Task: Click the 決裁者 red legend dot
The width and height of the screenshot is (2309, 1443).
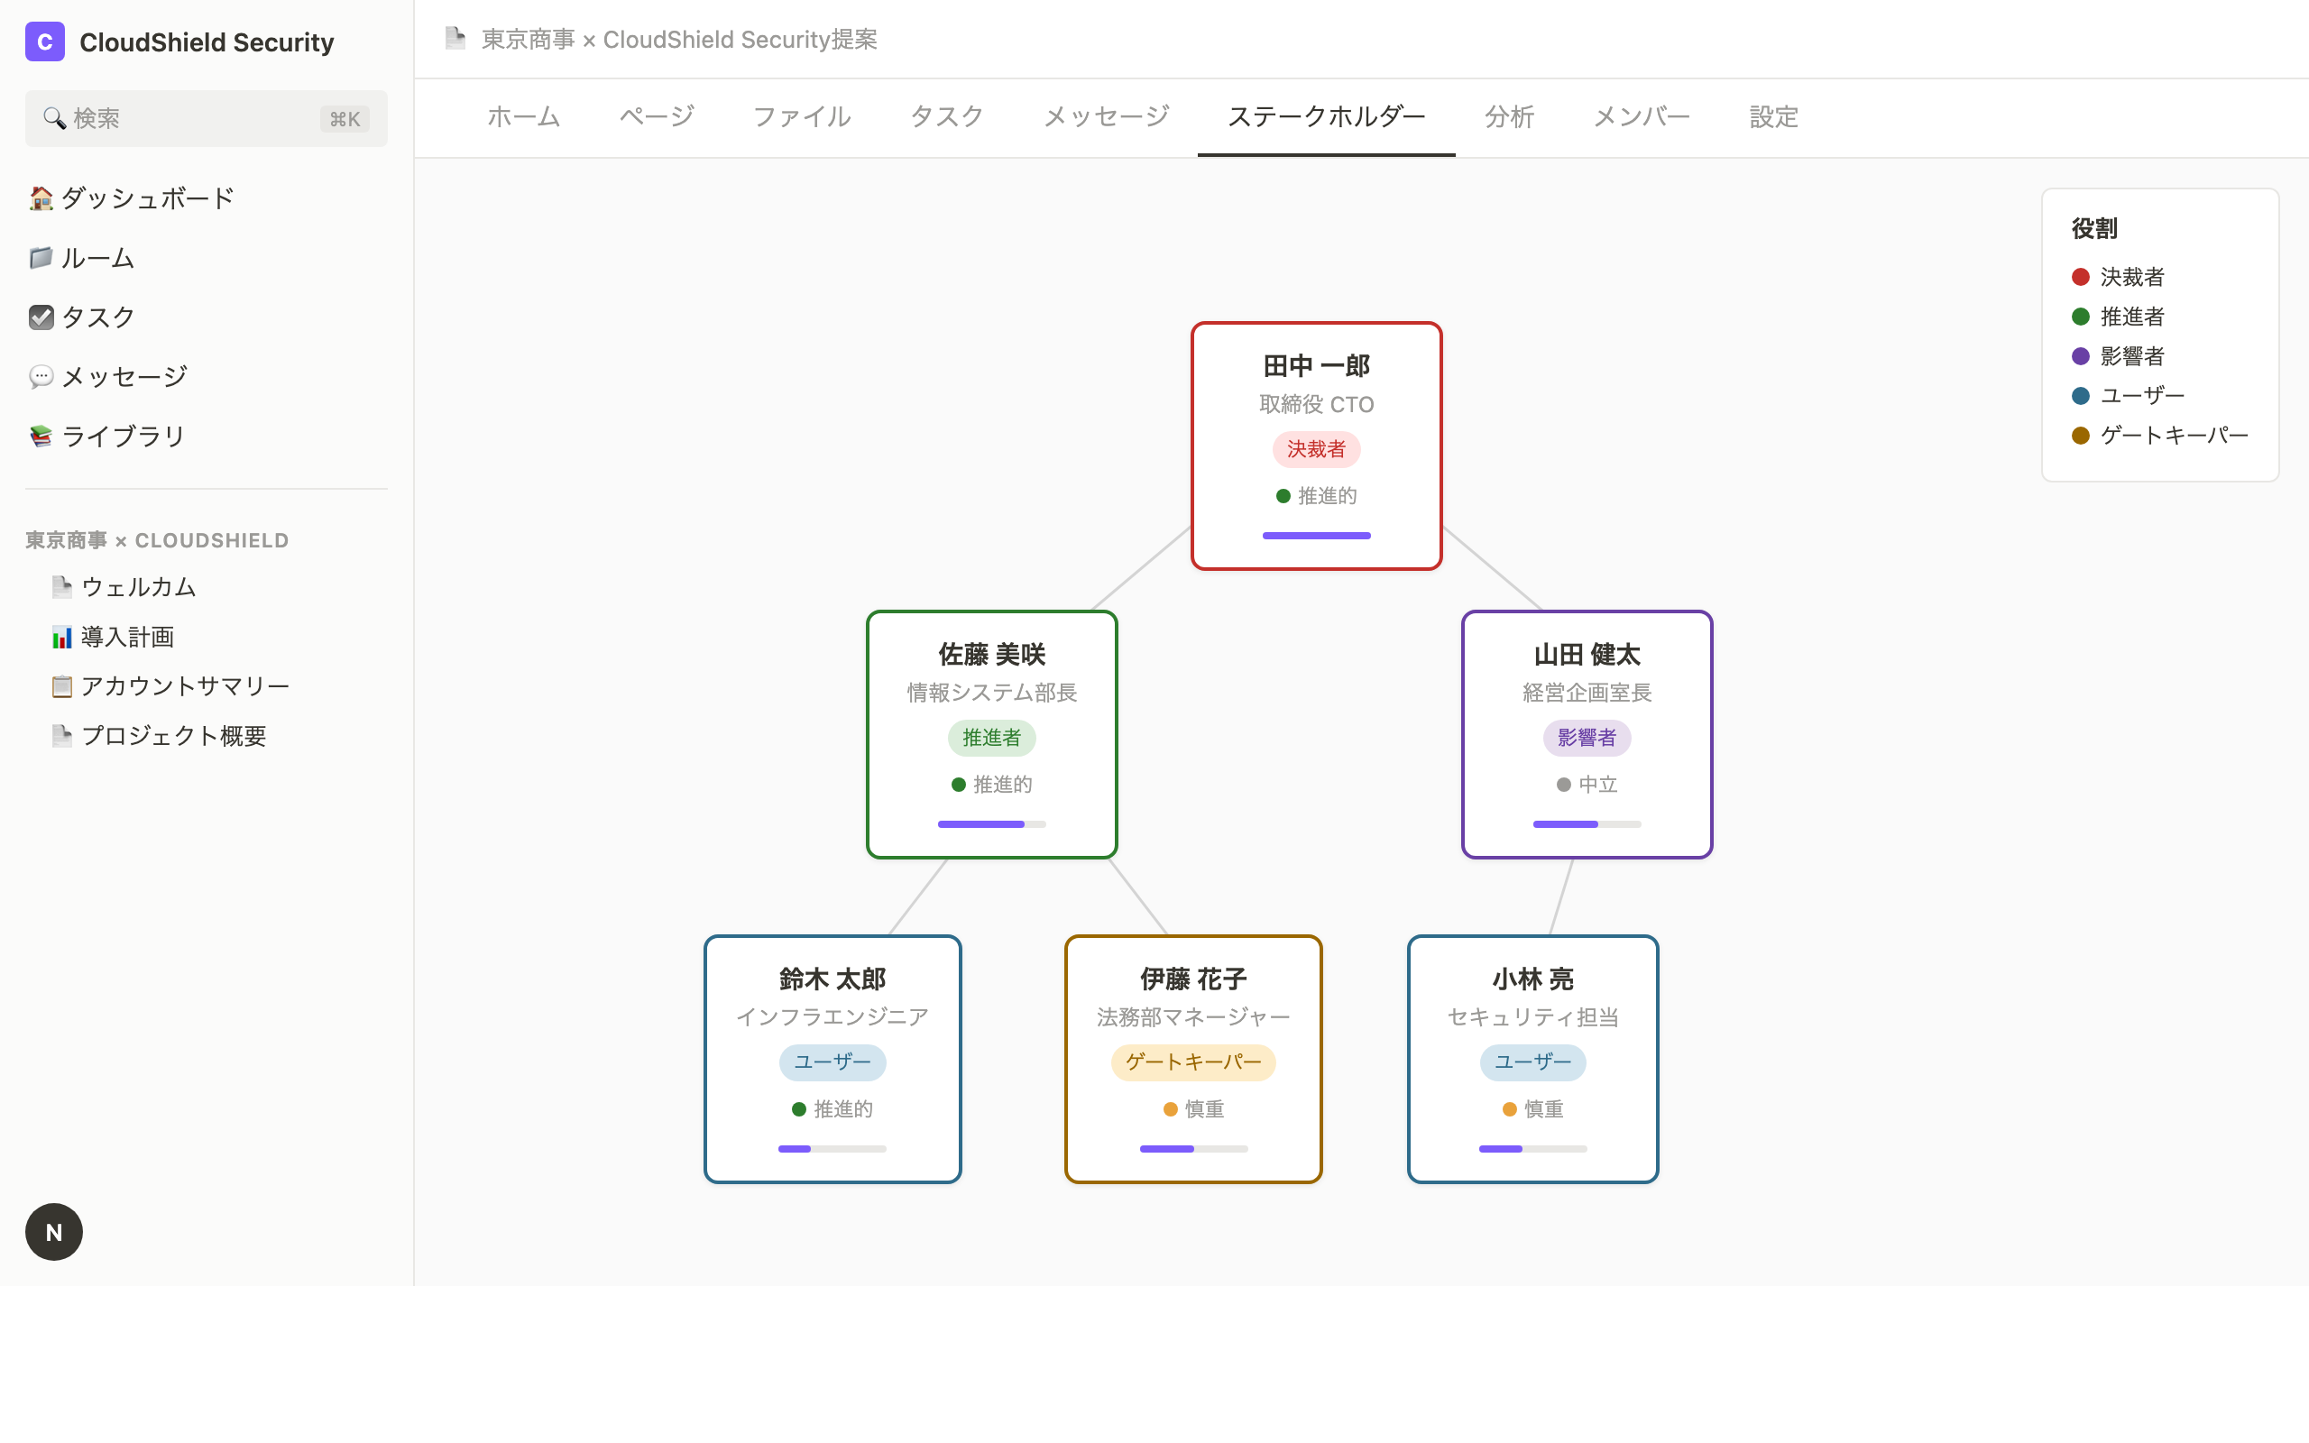Action: pyautogui.click(x=2081, y=277)
